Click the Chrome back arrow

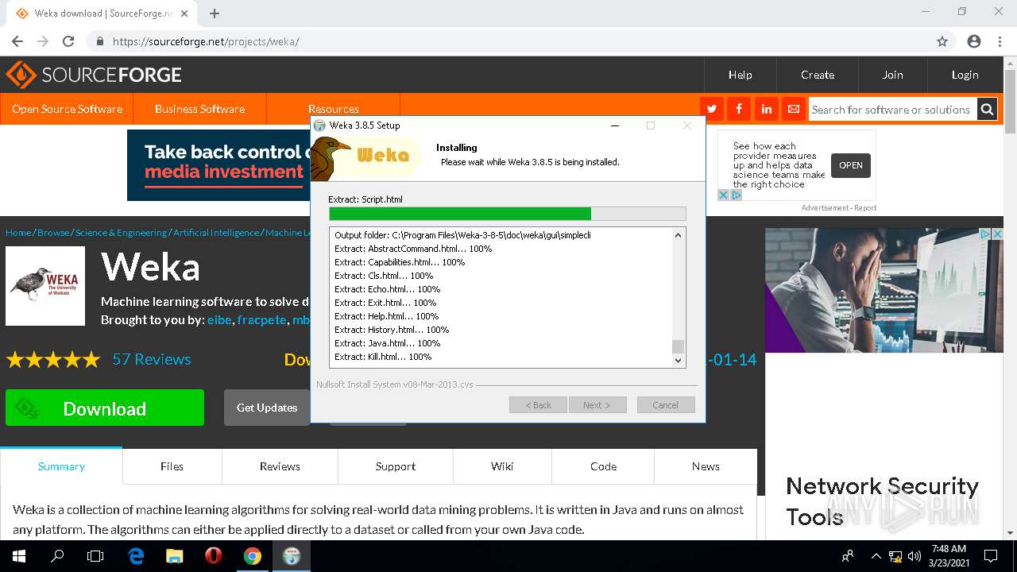click(x=17, y=41)
